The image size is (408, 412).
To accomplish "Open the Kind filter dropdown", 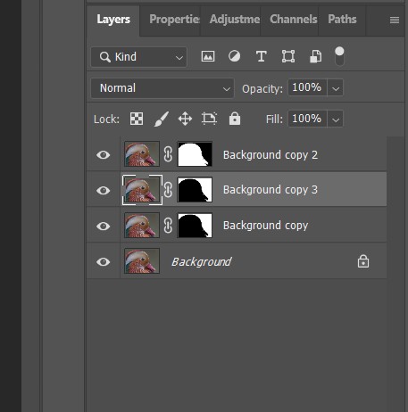I will coord(138,57).
